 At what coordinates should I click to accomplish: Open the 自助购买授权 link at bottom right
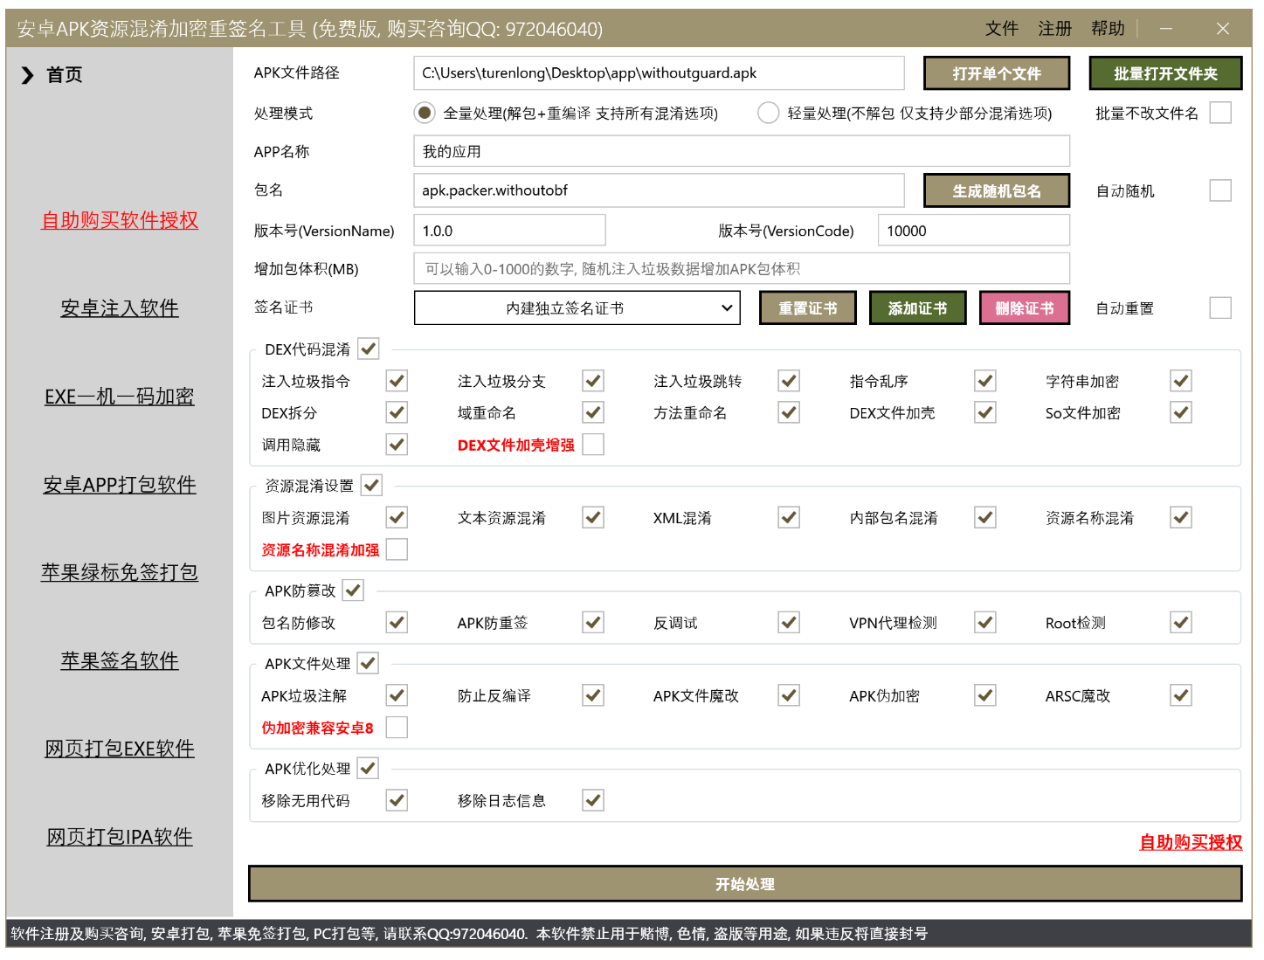[x=1189, y=843]
